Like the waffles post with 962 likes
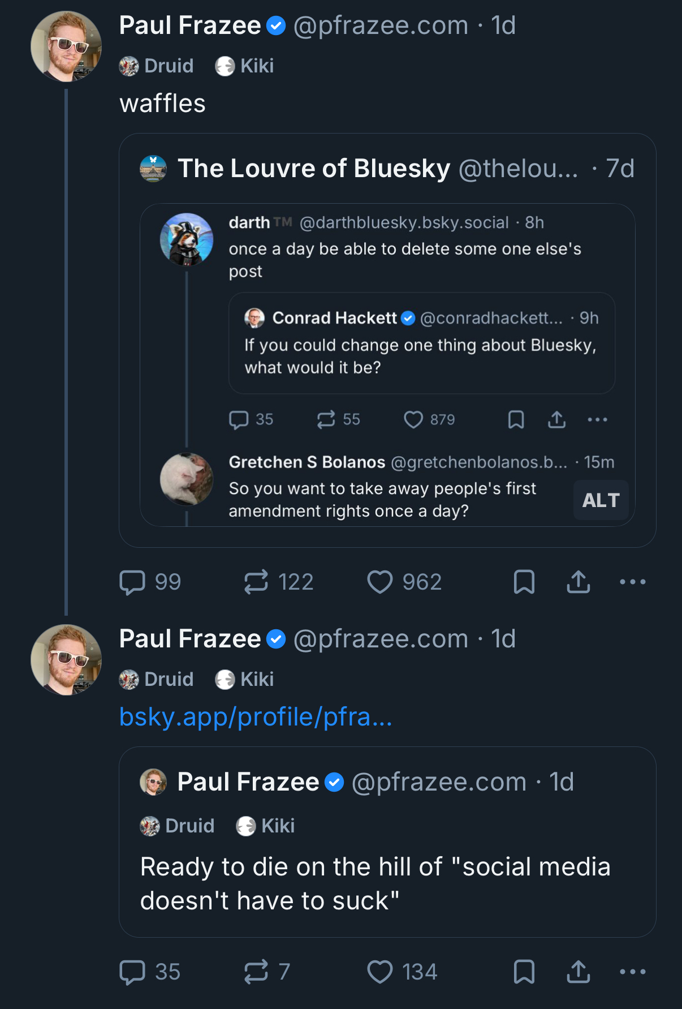This screenshot has width=682, height=1009. pyautogui.click(x=380, y=582)
